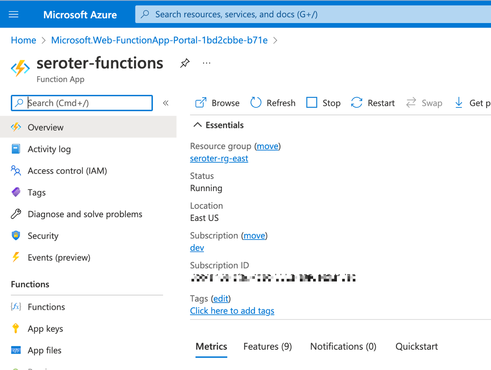Stop the function app
The height and width of the screenshot is (370, 491).
(323, 103)
